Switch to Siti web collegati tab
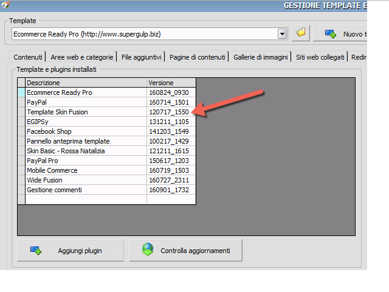Viewport: 389px width, 292px height. 320,57
